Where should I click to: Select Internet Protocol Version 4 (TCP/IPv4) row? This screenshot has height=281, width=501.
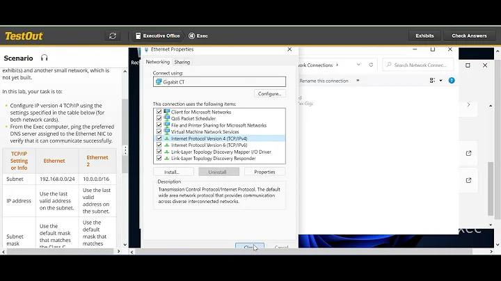(219, 138)
